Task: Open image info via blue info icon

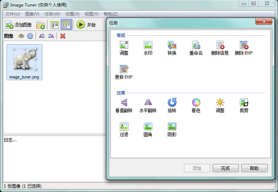Action: (30, 36)
